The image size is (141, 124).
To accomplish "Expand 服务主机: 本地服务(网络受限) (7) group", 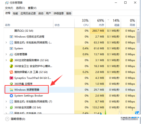I will pyautogui.click(x=6, y=101).
